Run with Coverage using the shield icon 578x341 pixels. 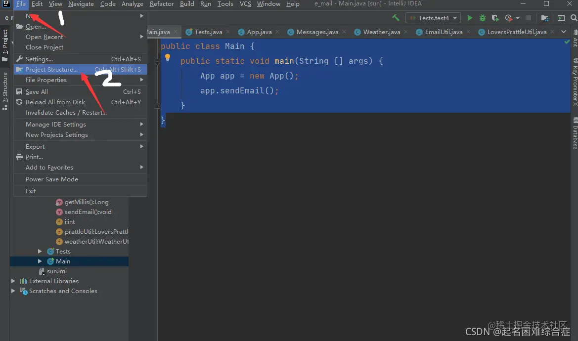[495, 18]
